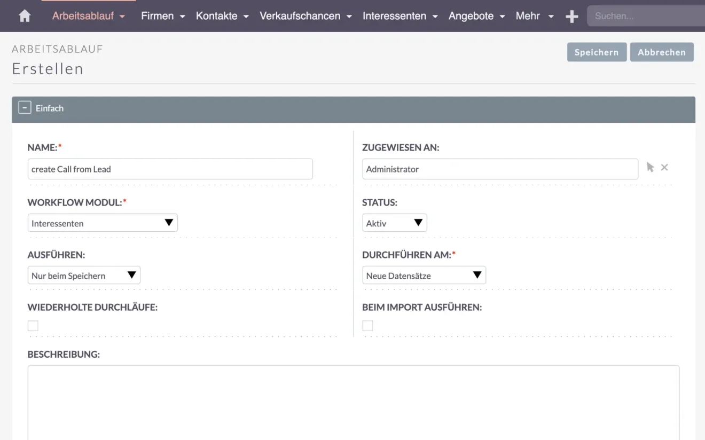The image size is (705, 440).
Task: Click the arrow selector beside Zugewiesen an field
Action: tap(651, 167)
